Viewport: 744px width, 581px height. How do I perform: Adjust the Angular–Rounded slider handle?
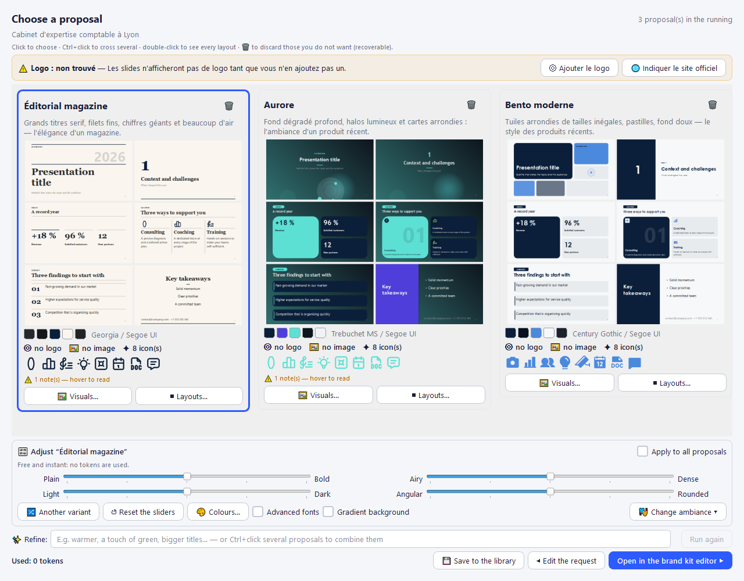550,492
